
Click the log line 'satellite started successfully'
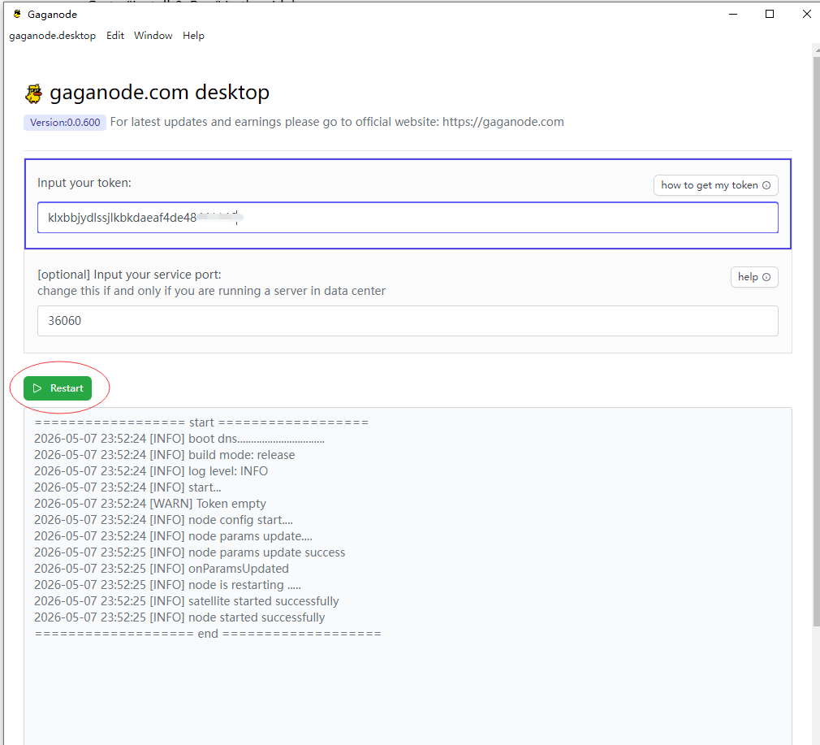[186, 601]
